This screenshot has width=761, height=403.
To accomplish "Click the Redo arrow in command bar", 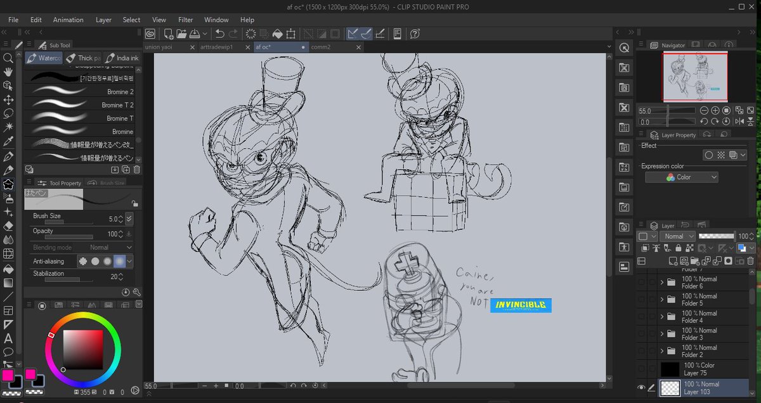I will [233, 34].
